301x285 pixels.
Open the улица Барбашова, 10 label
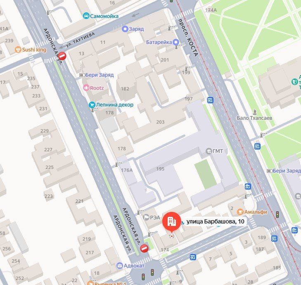click(215, 221)
